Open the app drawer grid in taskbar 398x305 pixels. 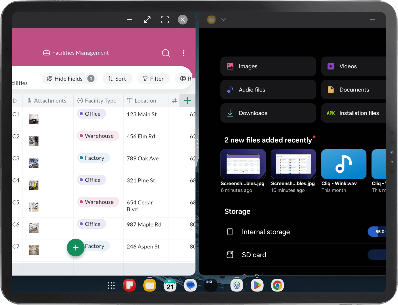click(x=111, y=285)
